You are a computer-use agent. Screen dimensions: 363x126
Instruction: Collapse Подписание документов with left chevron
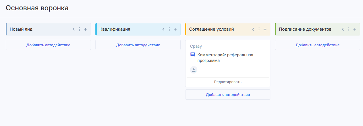coord(343,29)
